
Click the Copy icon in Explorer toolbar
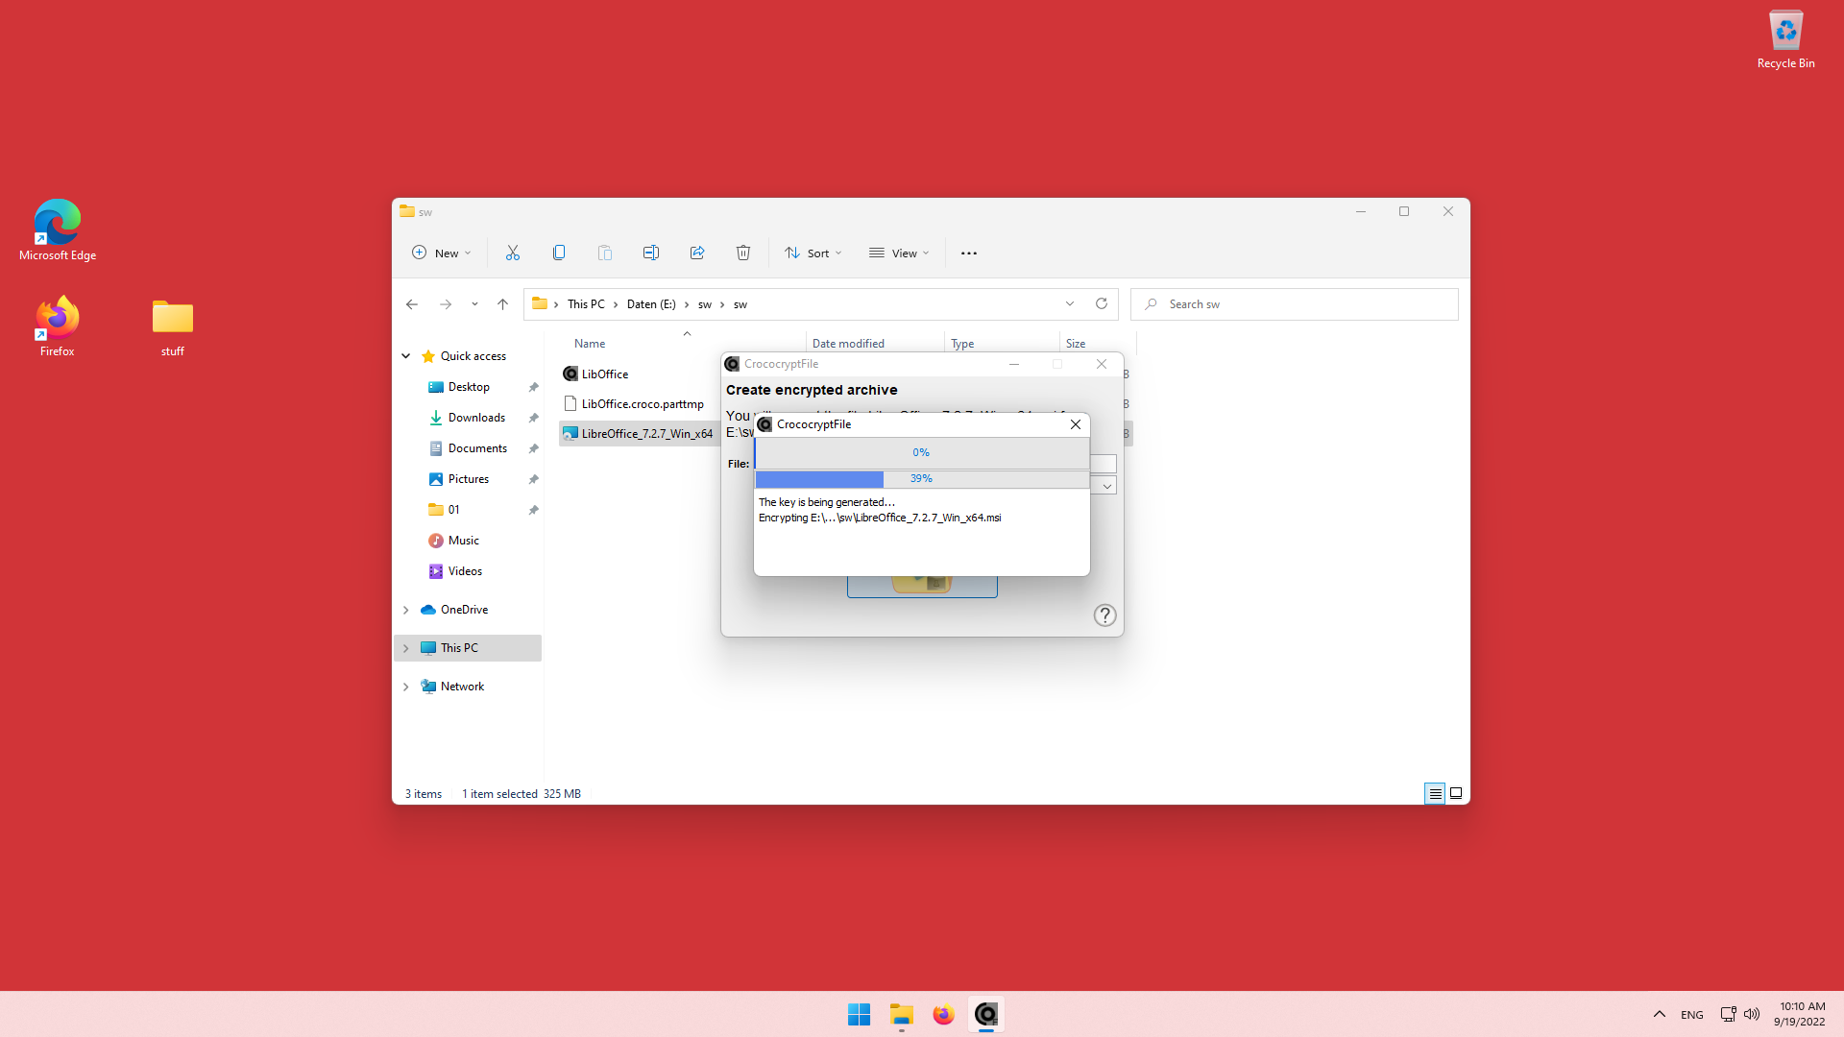click(x=559, y=253)
